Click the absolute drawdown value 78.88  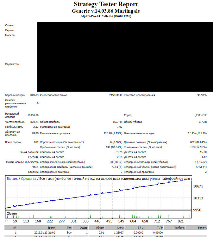(35, 133)
